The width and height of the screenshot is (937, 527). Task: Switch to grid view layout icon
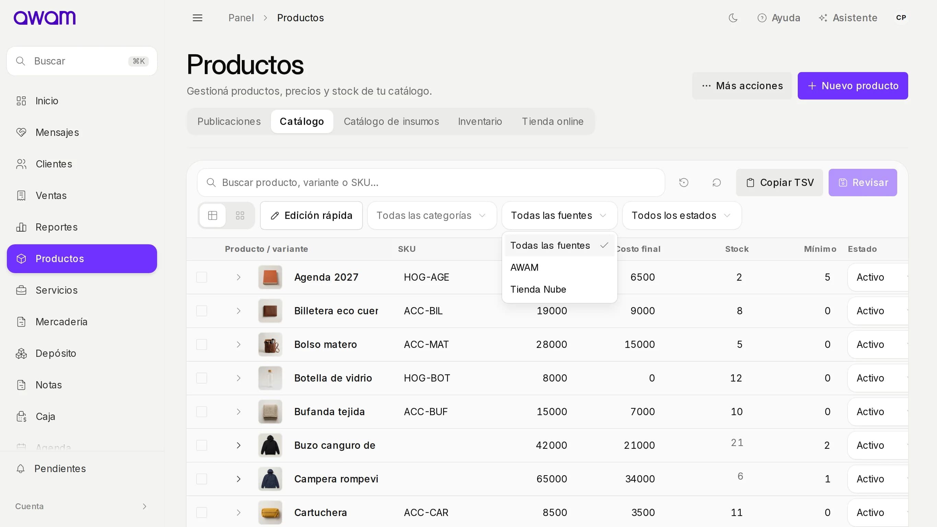(x=240, y=215)
